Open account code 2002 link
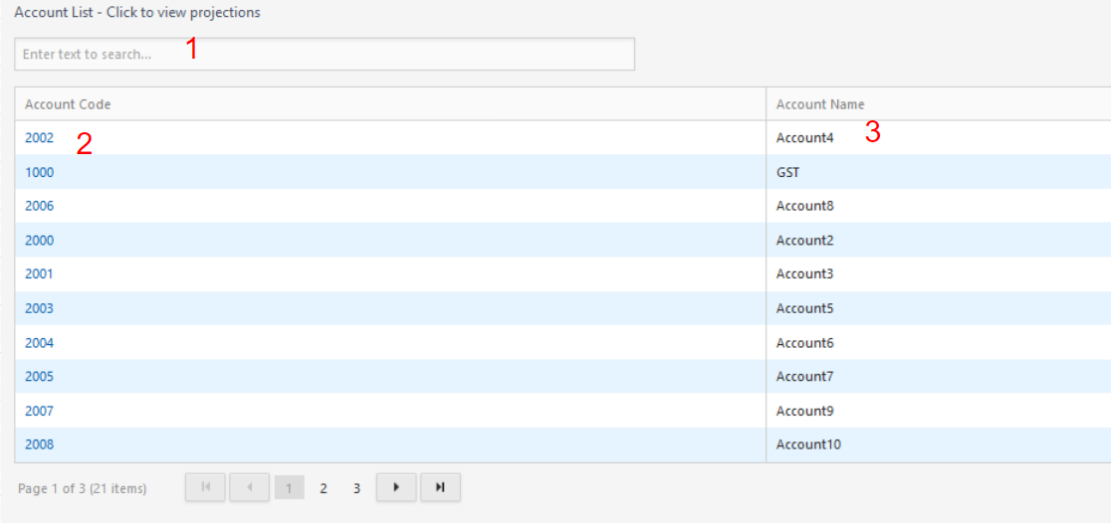Image resolution: width=1111 pixels, height=523 pixels. click(x=39, y=138)
